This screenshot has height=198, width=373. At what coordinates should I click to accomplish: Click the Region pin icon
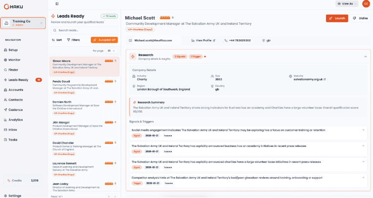(x=134, y=86)
